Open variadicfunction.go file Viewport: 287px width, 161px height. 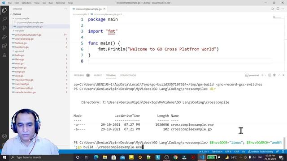tap(26, 92)
